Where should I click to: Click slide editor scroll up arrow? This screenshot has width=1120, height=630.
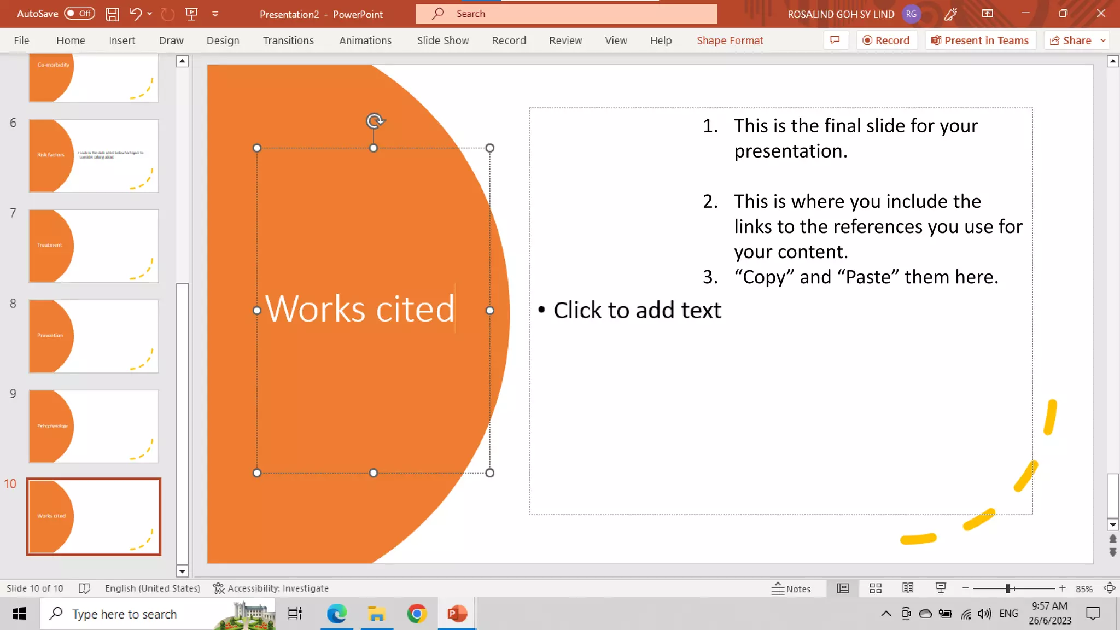point(1113,61)
